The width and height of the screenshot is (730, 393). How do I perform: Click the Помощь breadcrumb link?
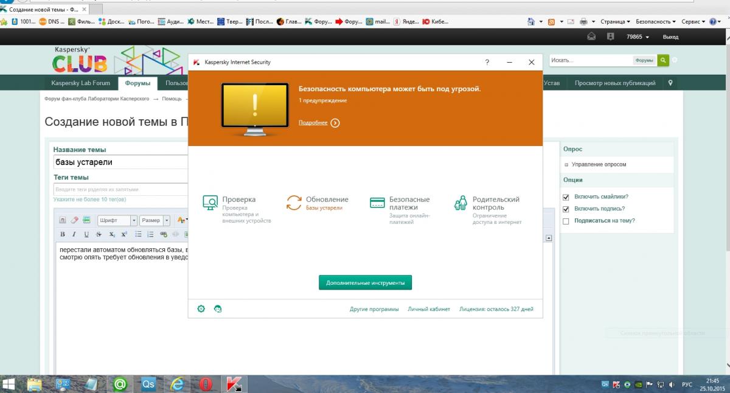[172, 99]
